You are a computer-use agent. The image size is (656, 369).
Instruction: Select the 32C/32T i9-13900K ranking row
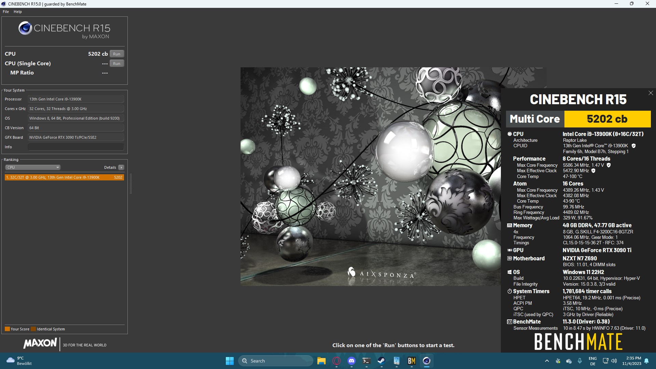click(x=64, y=177)
